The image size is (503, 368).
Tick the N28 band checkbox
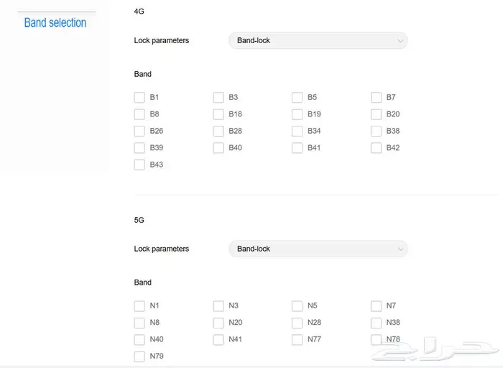297,323
